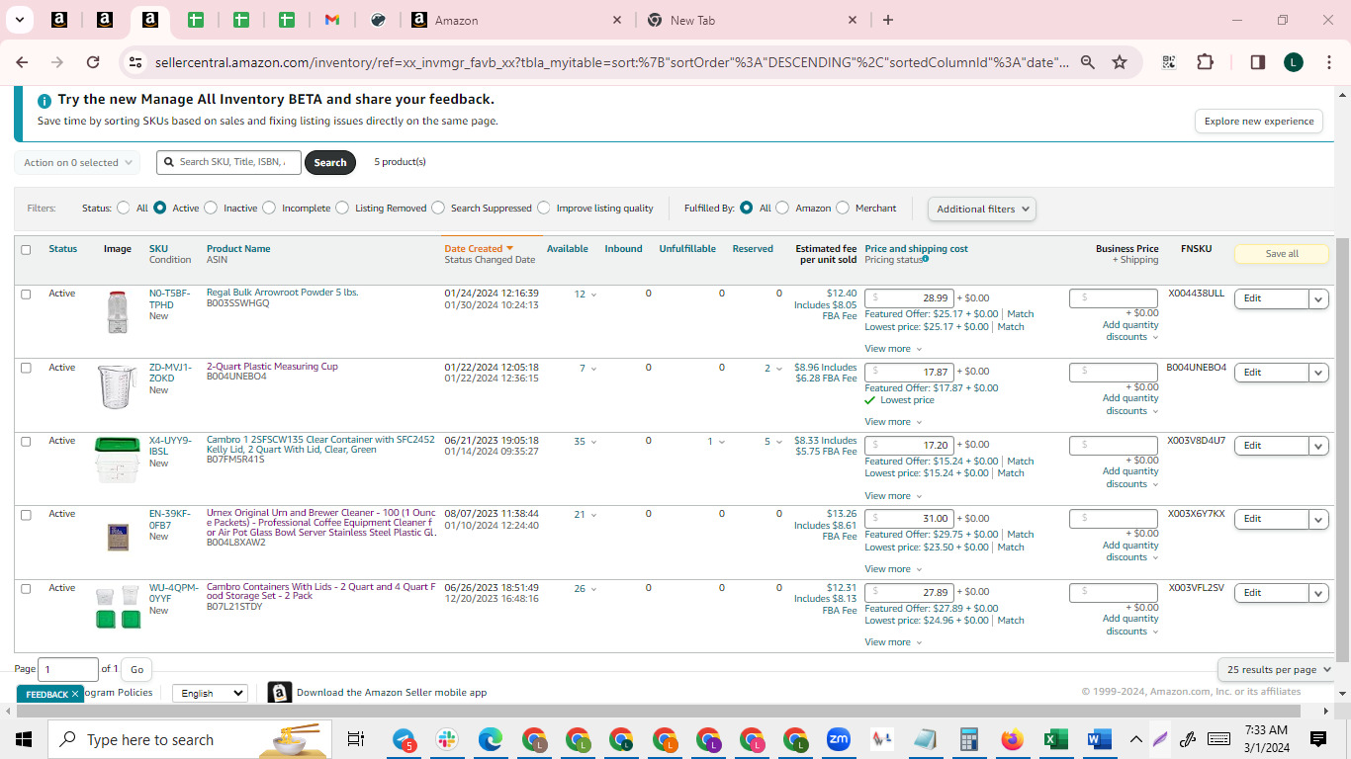Add a new browser tab with plus
1351x759 pixels.
(888, 20)
